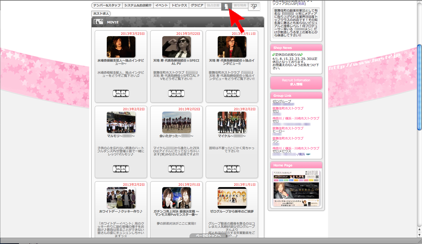Open Recruit Information 求人情報 button
422x244 pixels.
pos(296,82)
